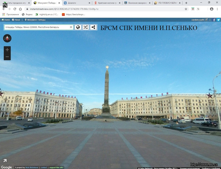Reload the page with refresh button
The width and height of the screenshot is (221, 169).
pyautogui.click(x=15, y=9)
